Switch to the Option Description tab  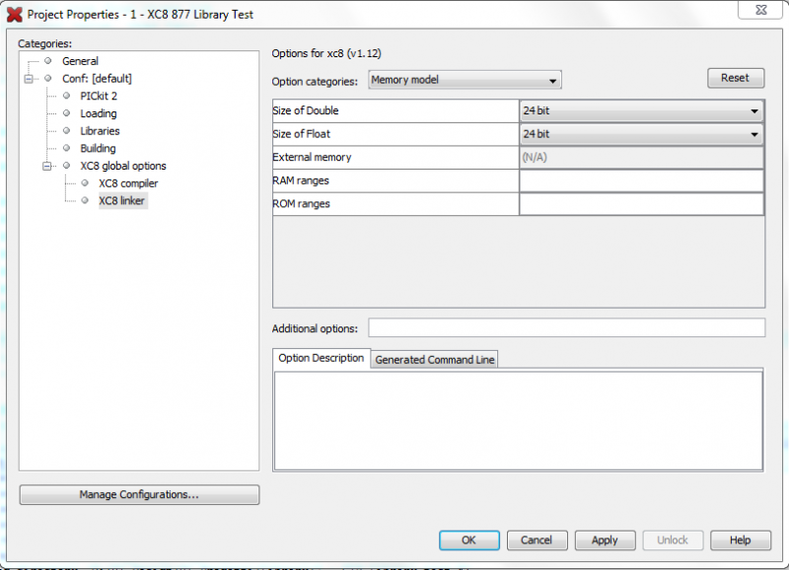pyautogui.click(x=322, y=358)
